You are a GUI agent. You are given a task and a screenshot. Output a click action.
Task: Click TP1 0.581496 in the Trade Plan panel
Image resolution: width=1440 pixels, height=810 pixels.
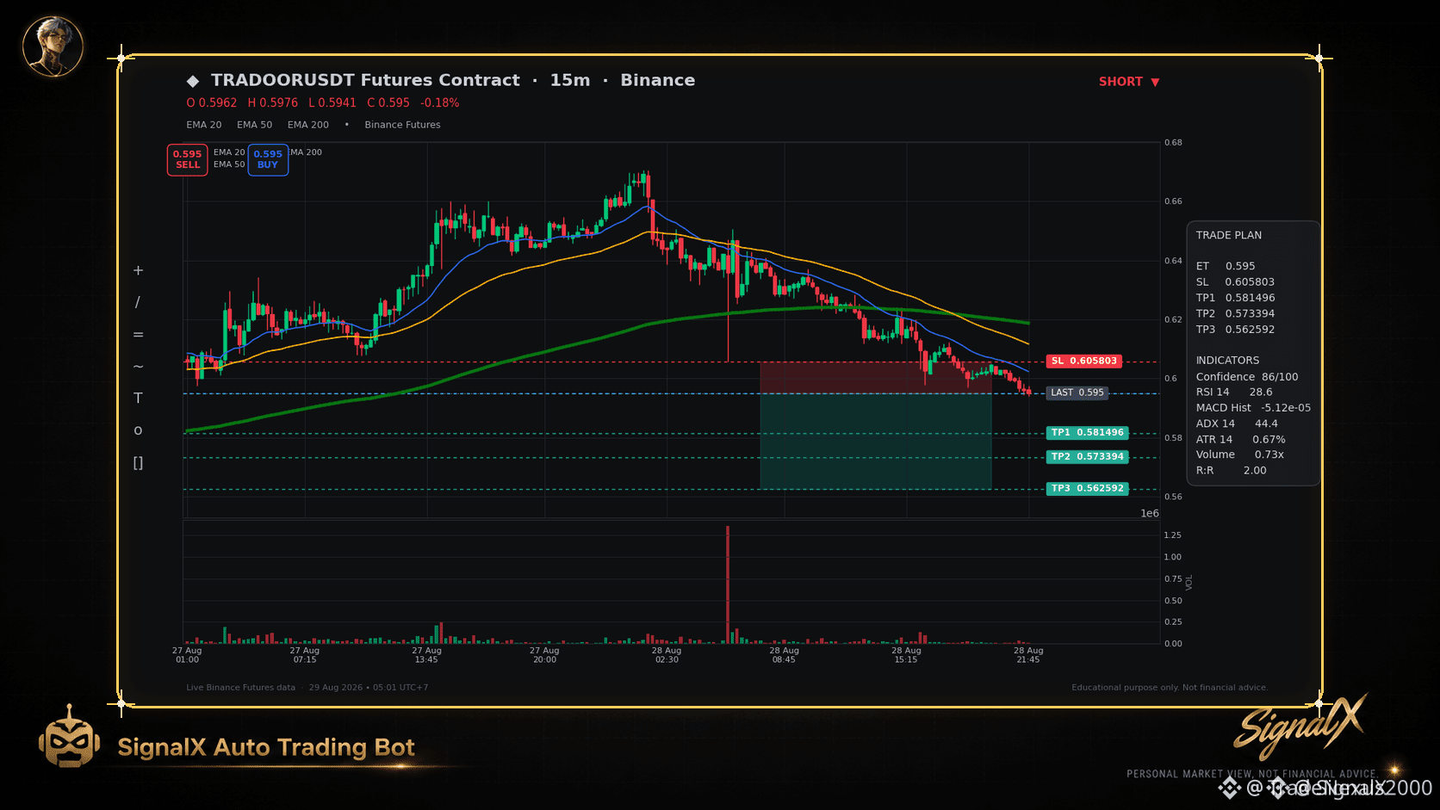coord(1235,298)
